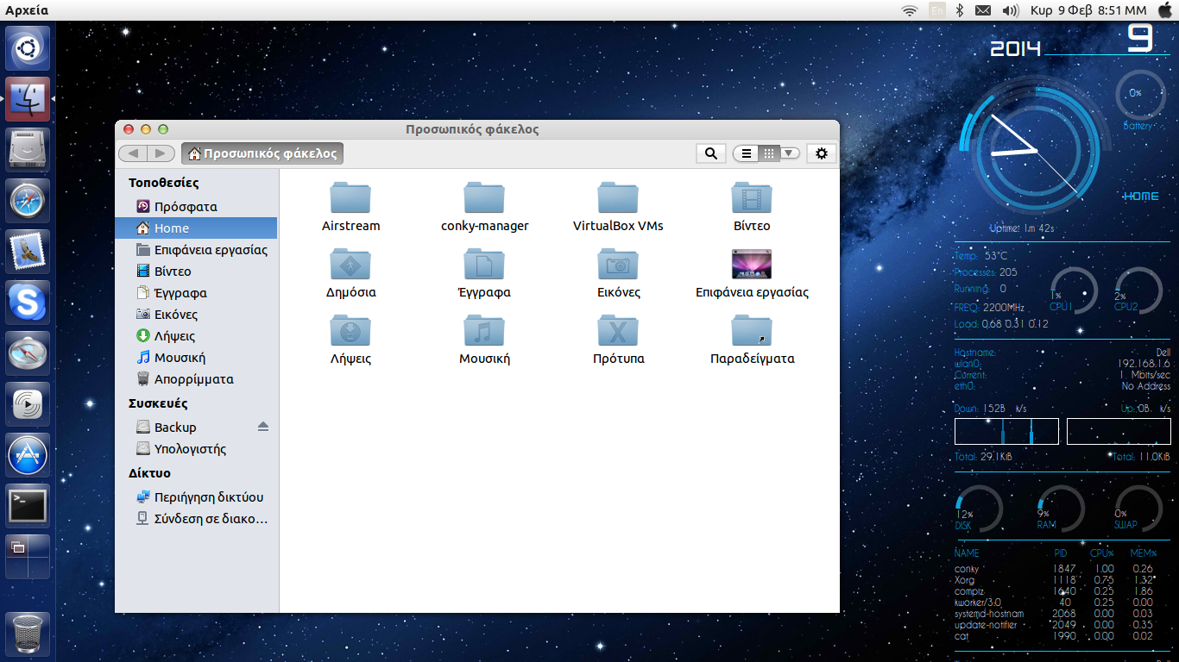The image size is (1179, 662).
Task: Open the Skype icon in the launcher
Action: (x=28, y=303)
